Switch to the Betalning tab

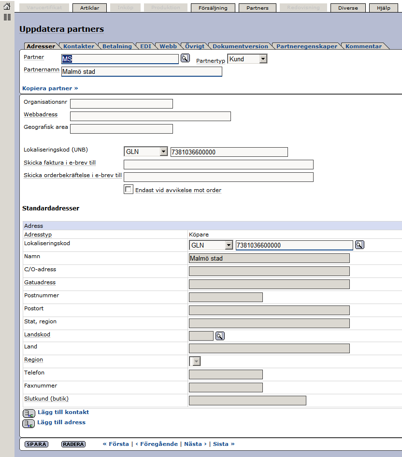tap(117, 46)
